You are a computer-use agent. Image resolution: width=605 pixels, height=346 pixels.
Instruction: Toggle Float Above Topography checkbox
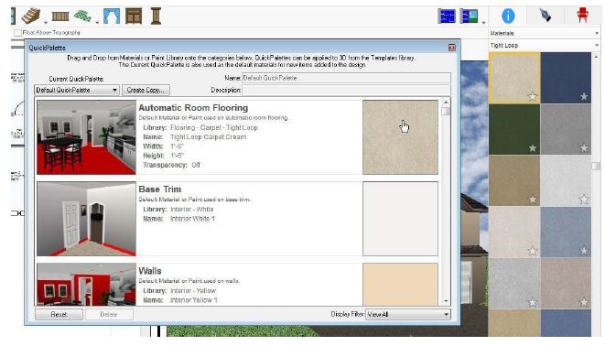pos(17,33)
